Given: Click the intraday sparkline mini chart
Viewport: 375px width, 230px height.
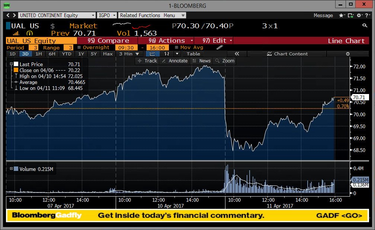Looking at the screenshot, I should click(131, 25).
